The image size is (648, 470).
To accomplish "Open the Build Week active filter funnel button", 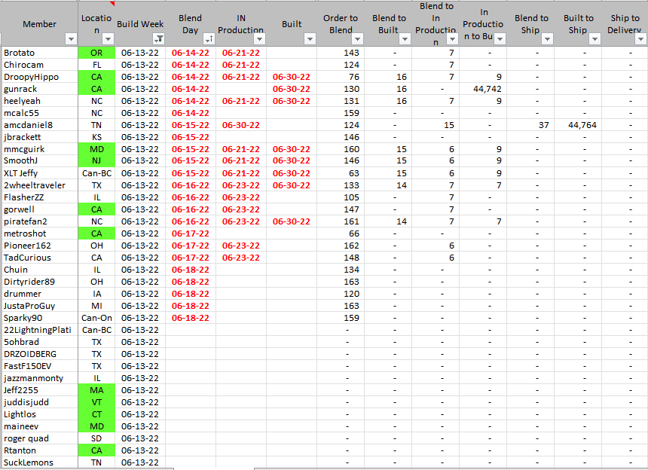I will coord(159,38).
